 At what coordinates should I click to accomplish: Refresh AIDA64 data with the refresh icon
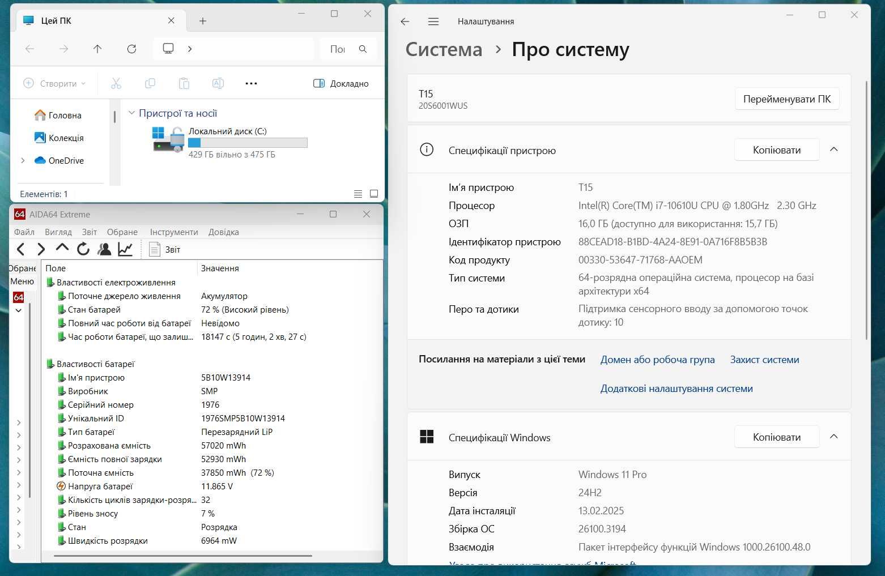coord(83,249)
